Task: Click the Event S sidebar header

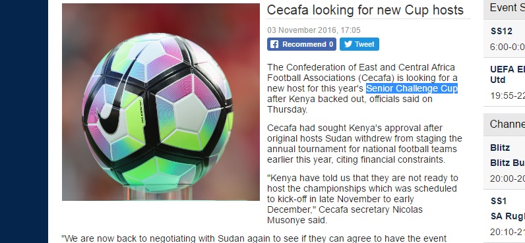Action: (x=507, y=8)
